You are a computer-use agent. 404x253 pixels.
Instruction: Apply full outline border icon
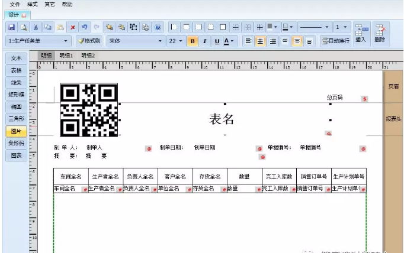tap(223, 27)
